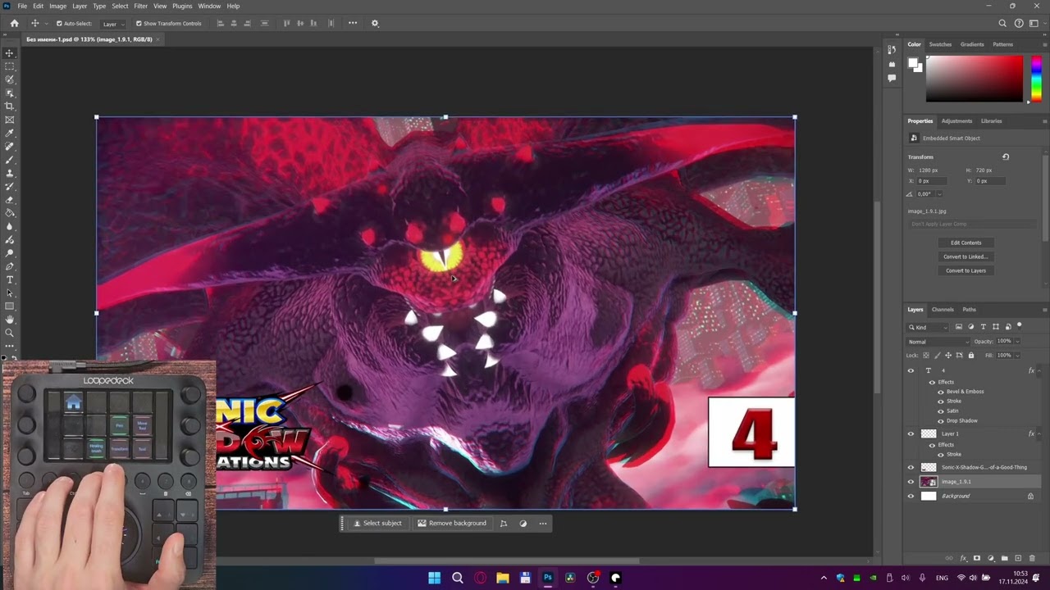Click the Convert to Layers button
1050x590 pixels.
[966, 270]
